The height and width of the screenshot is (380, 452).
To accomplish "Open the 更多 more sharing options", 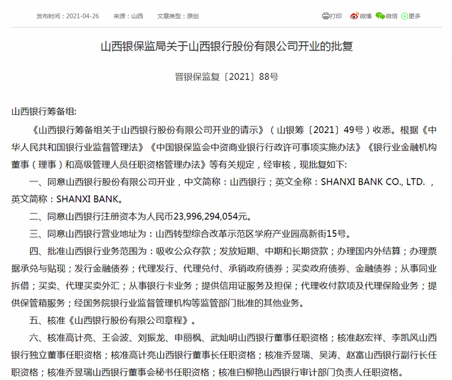I will 415,16.
